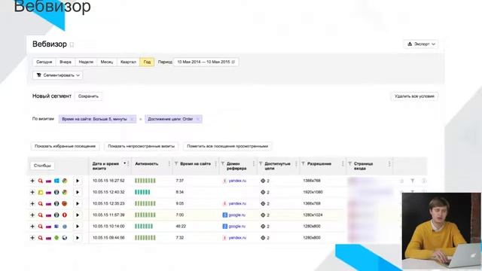Click the Сохранить segment button
Viewport: 482px width, 271px height.
pos(88,96)
